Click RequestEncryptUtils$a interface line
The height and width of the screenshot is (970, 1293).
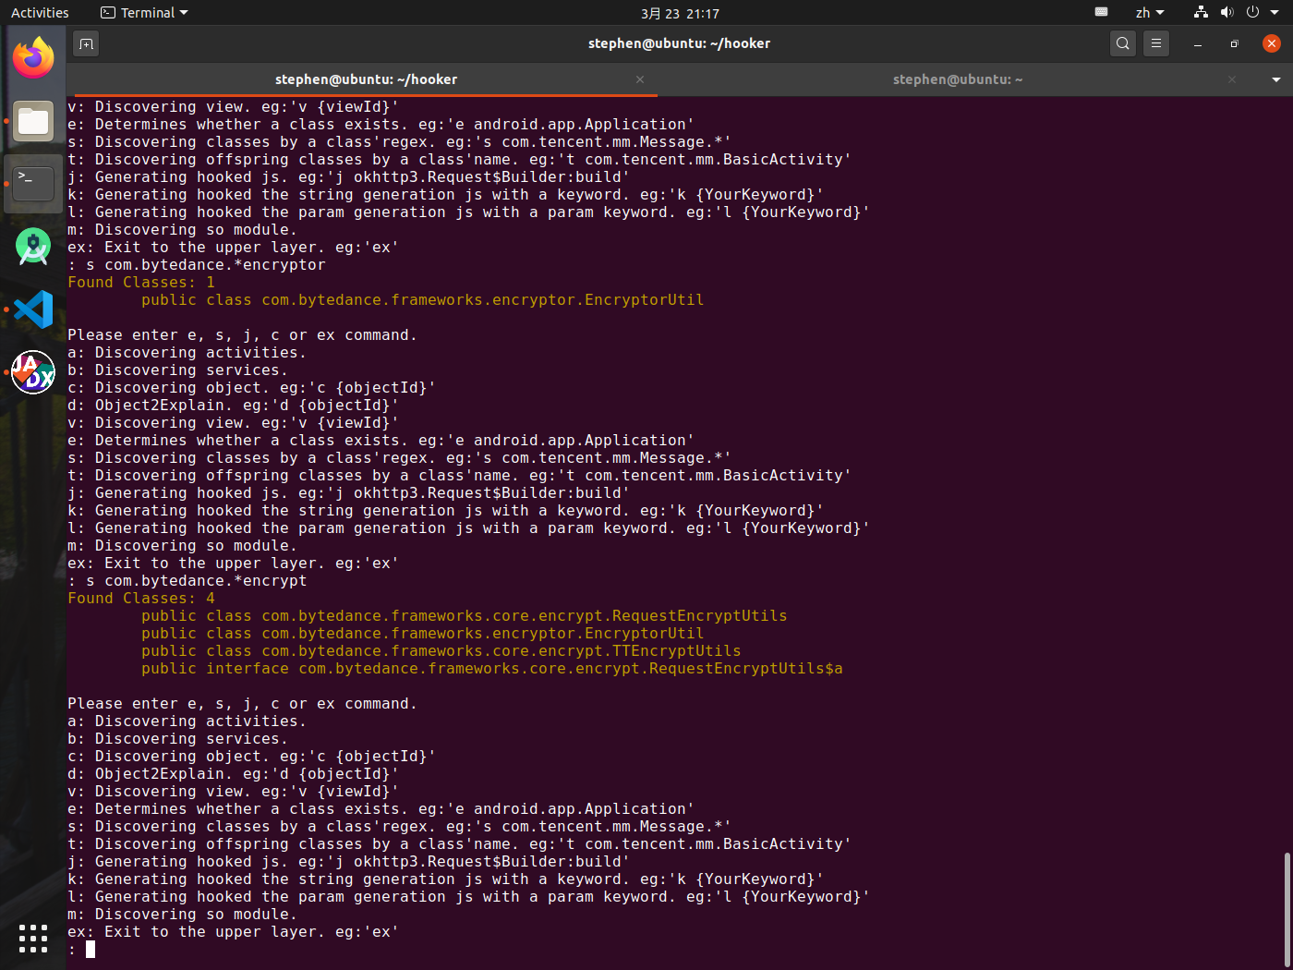(x=492, y=669)
